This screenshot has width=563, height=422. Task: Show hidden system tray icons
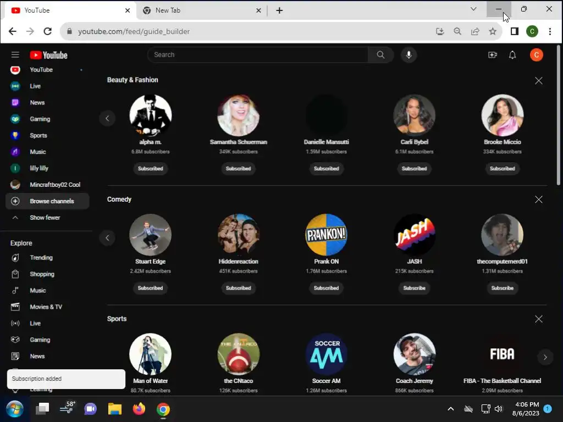pos(451,409)
